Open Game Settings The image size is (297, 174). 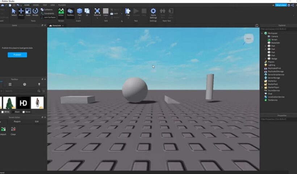coord(153,13)
